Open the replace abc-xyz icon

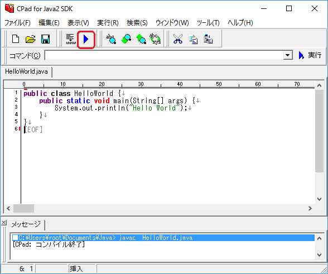coord(155,39)
